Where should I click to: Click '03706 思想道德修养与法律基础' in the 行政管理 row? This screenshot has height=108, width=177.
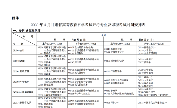click(83, 70)
